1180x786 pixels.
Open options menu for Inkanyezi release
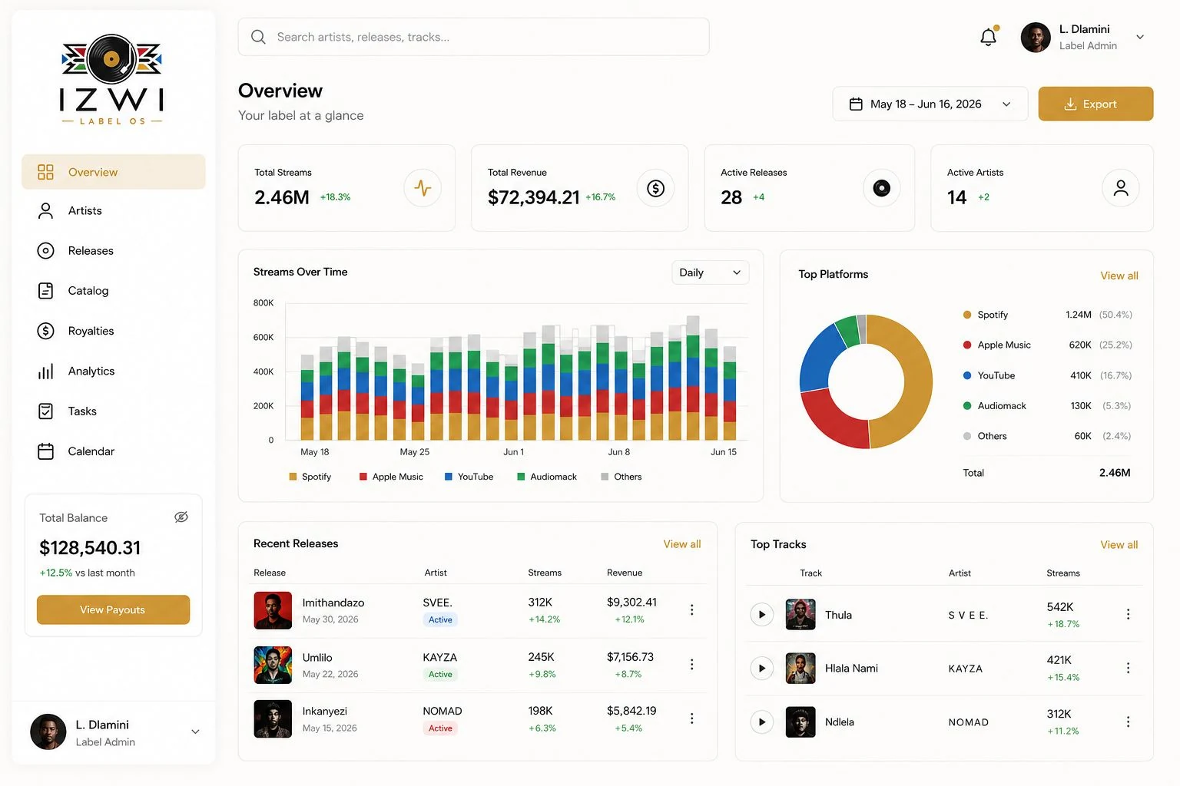point(691,718)
